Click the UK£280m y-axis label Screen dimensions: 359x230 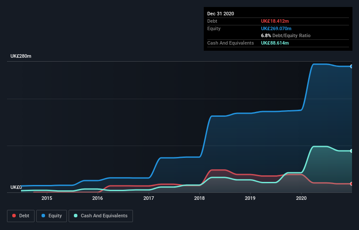point(21,56)
